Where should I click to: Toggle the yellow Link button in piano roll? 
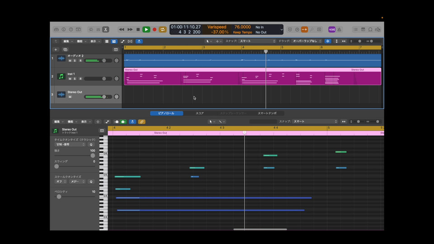142,122
